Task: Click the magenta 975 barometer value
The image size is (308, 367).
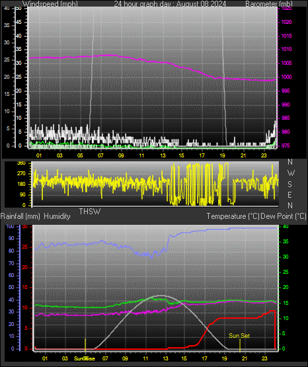Action: point(286,145)
